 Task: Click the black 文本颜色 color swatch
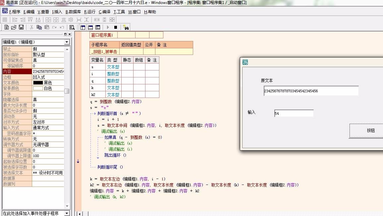(x=38, y=83)
